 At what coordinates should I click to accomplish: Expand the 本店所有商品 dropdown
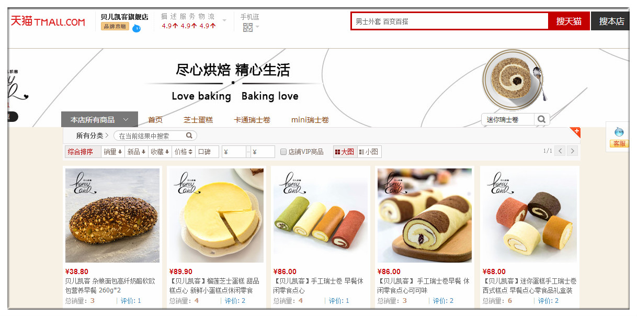tap(99, 120)
